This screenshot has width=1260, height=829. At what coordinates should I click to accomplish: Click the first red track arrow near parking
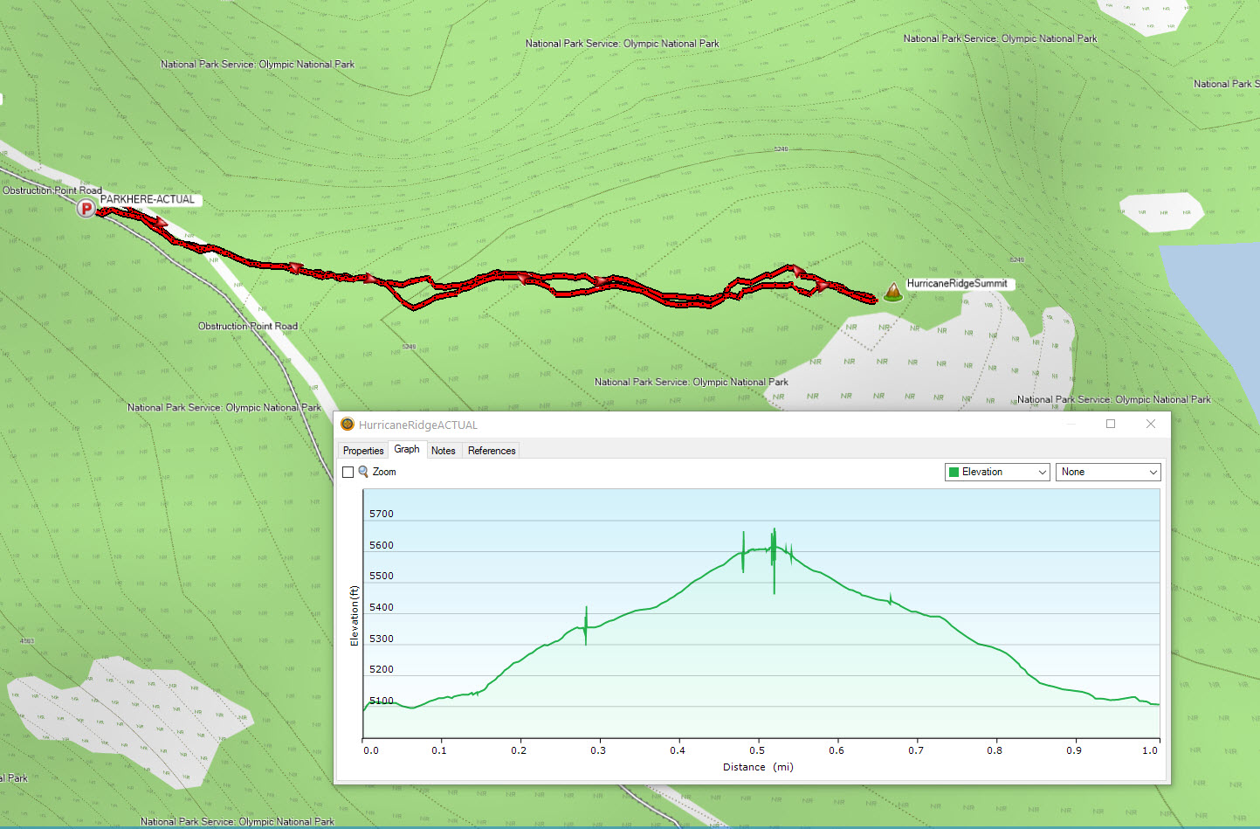point(161,222)
